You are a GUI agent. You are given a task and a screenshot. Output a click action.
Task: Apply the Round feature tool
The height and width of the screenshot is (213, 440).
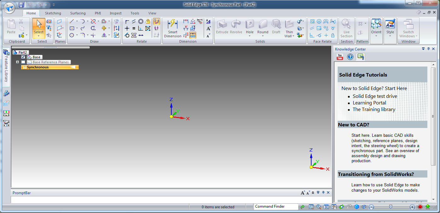click(x=263, y=24)
